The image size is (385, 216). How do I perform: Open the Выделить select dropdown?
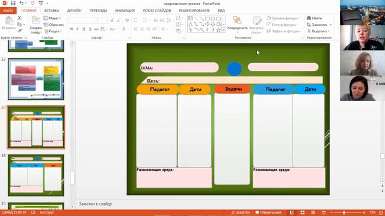[318, 31]
